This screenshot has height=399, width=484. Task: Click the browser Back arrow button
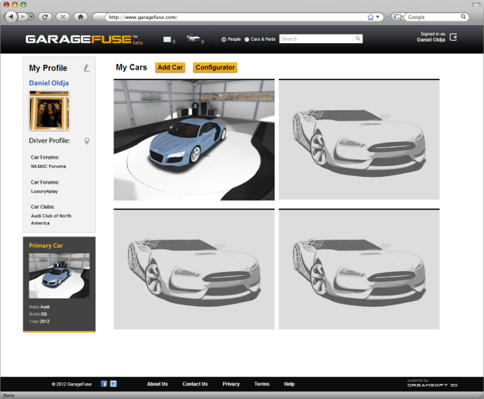point(11,17)
